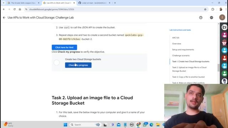Click the progress status circle for Task 1

click(57, 63)
